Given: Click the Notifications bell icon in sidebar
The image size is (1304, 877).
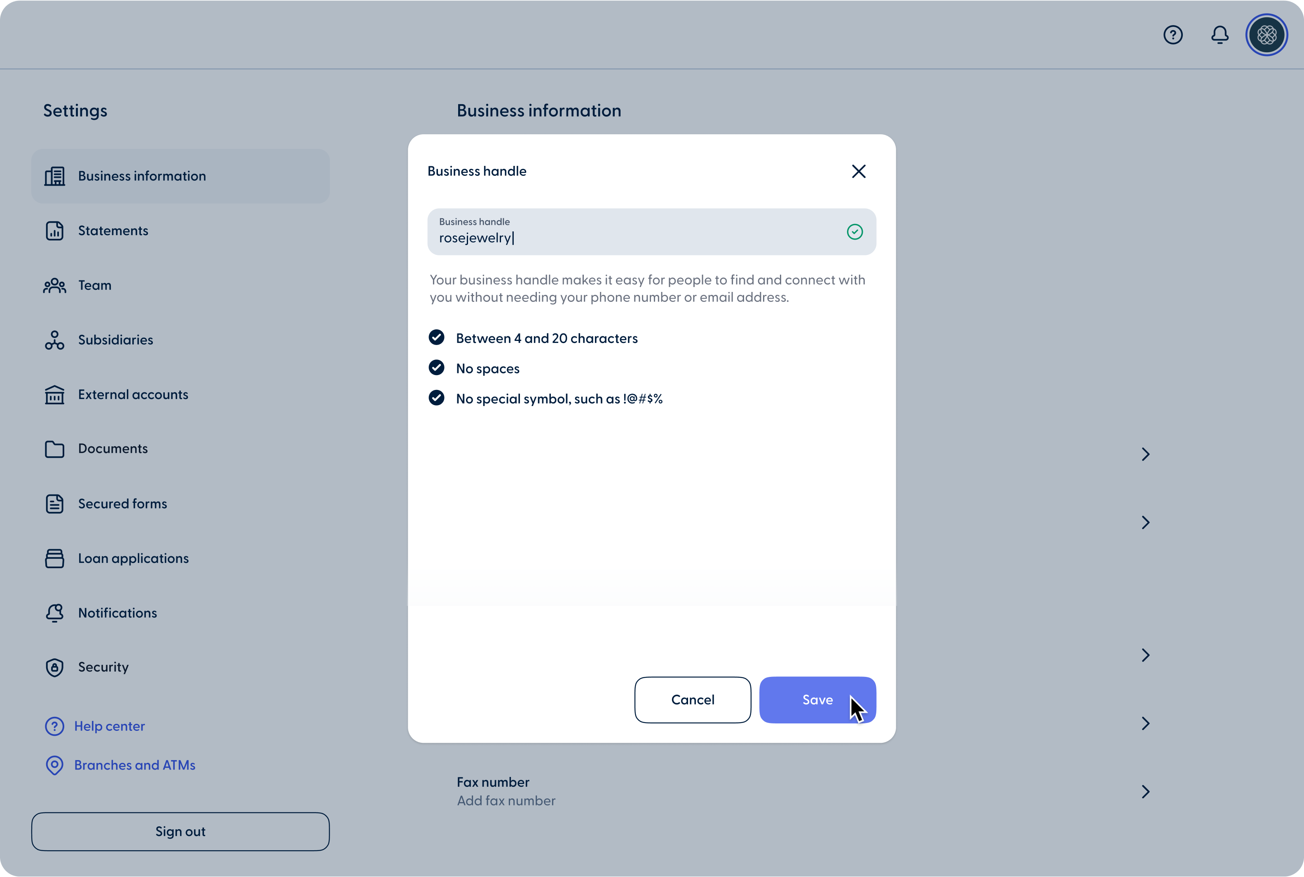Looking at the screenshot, I should [54, 613].
